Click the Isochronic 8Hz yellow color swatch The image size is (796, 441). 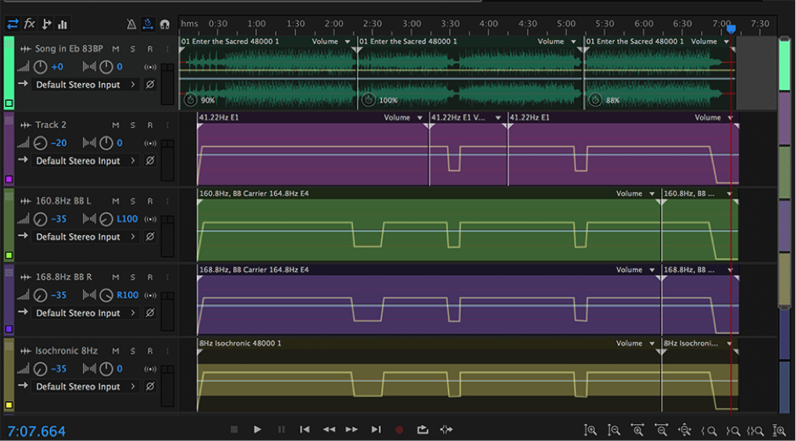pyautogui.click(x=8, y=405)
